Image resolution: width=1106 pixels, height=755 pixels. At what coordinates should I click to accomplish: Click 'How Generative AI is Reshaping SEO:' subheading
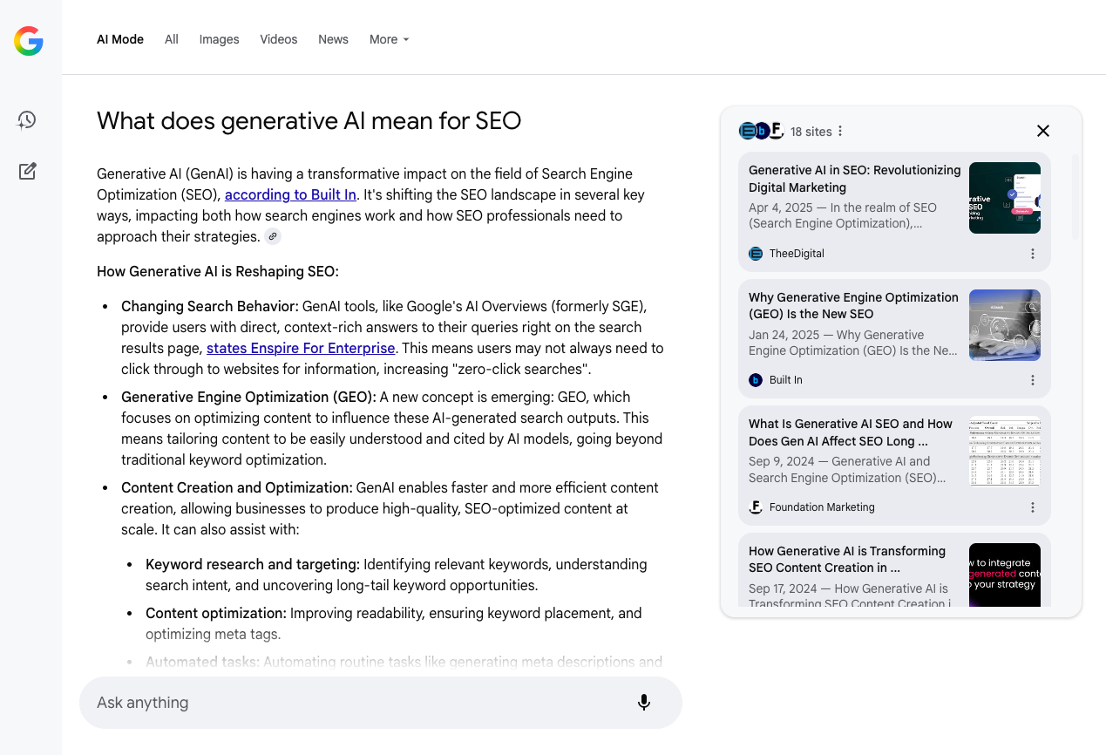(x=218, y=271)
